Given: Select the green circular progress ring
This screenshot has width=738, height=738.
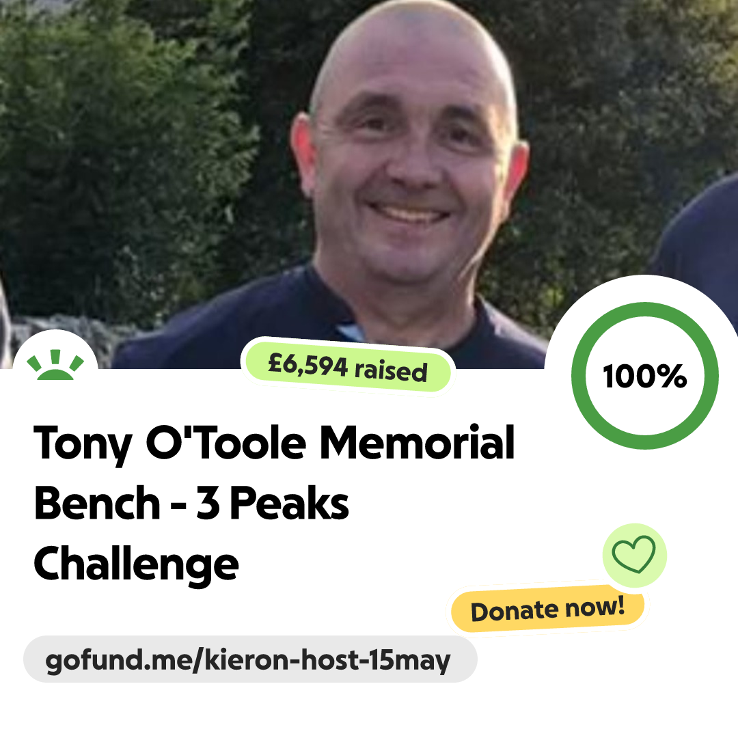Looking at the screenshot, I should 645,376.
